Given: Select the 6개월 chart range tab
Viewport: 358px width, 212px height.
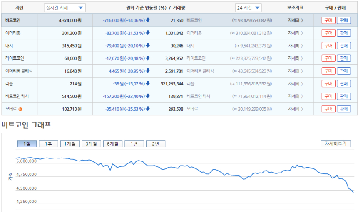Looking at the screenshot, I should tap(113, 144).
